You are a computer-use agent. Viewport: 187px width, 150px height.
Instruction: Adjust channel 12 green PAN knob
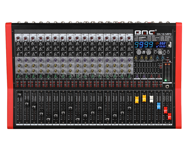(x=100, y=76)
